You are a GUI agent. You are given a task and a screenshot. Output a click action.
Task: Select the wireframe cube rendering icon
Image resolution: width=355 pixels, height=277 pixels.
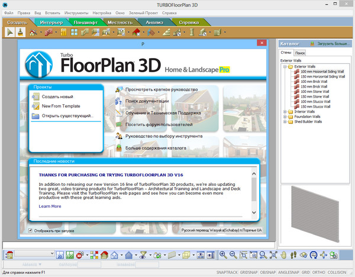(x=186, y=255)
